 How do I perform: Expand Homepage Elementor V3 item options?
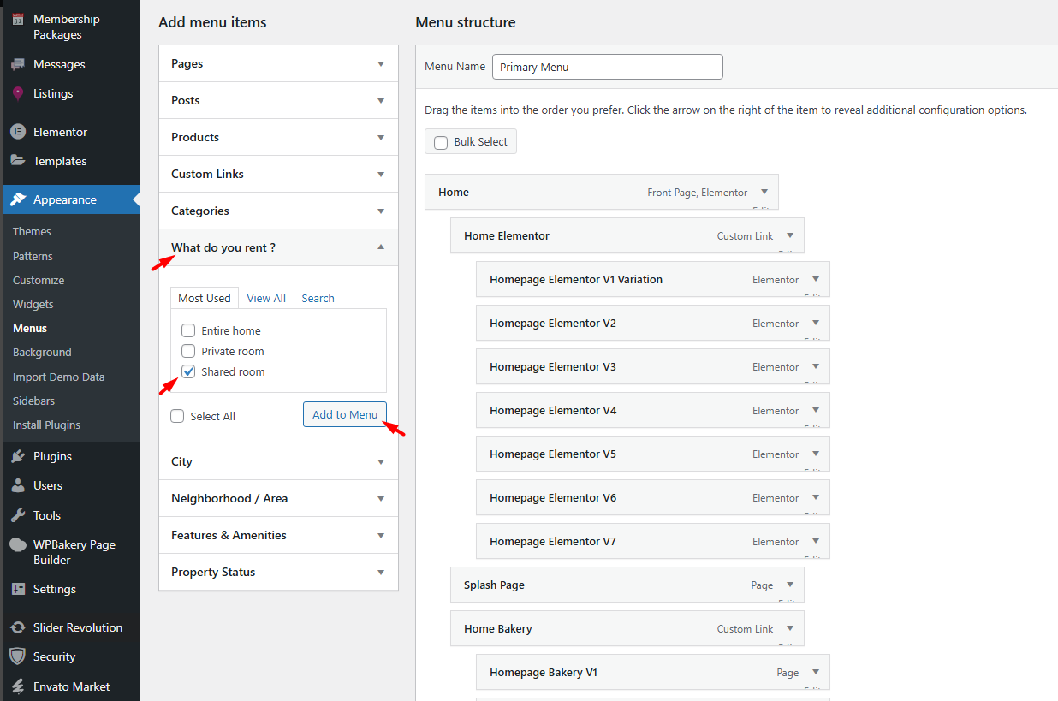tap(816, 366)
